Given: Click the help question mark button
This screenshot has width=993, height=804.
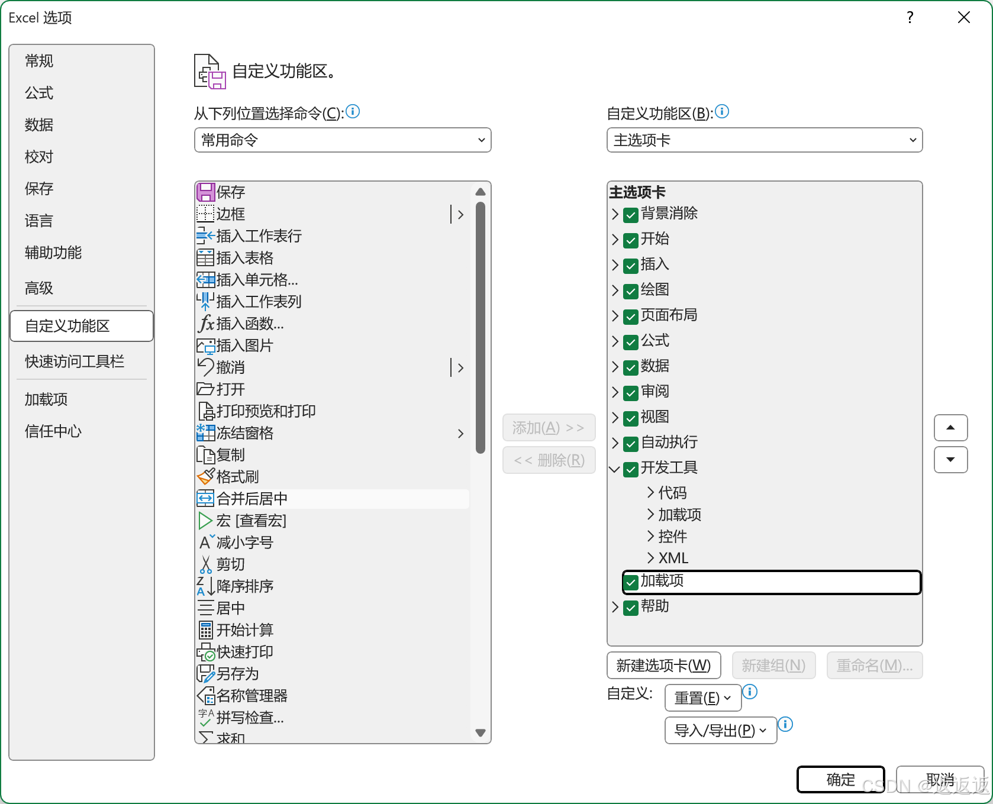Looking at the screenshot, I should pos(910,18).
